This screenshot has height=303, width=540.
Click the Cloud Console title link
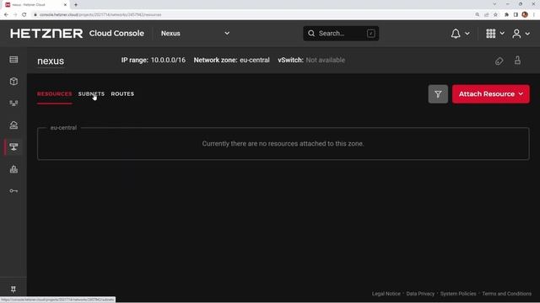(x=116, y=34)
